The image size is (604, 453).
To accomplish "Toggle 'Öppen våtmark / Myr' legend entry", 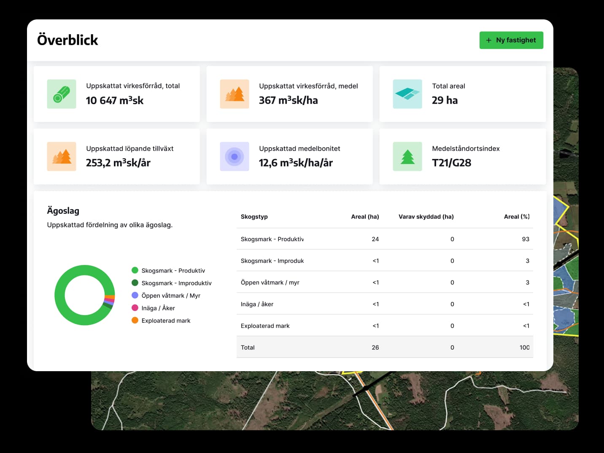I will coord(171,296).
